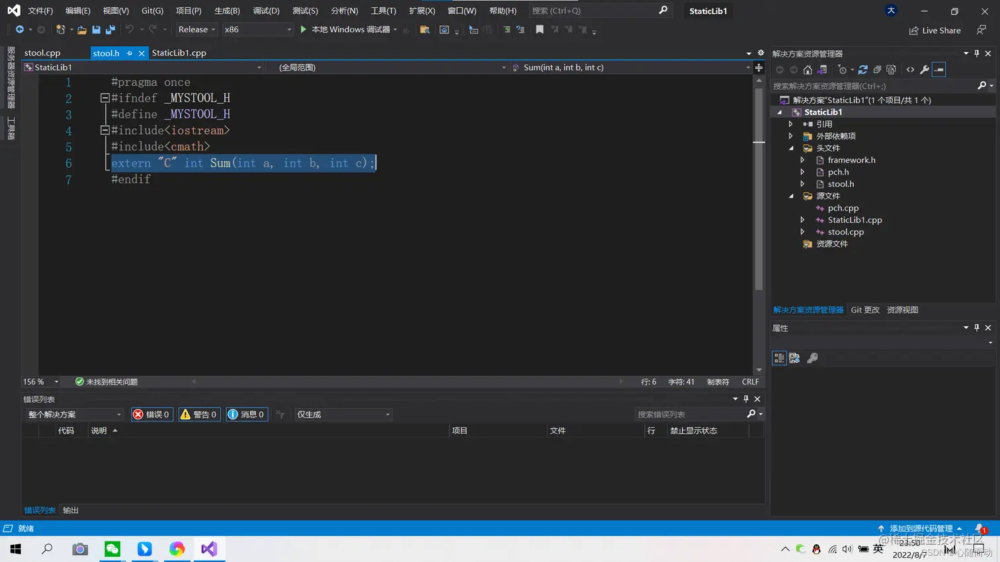Open the error list scope dropdown

74,414
